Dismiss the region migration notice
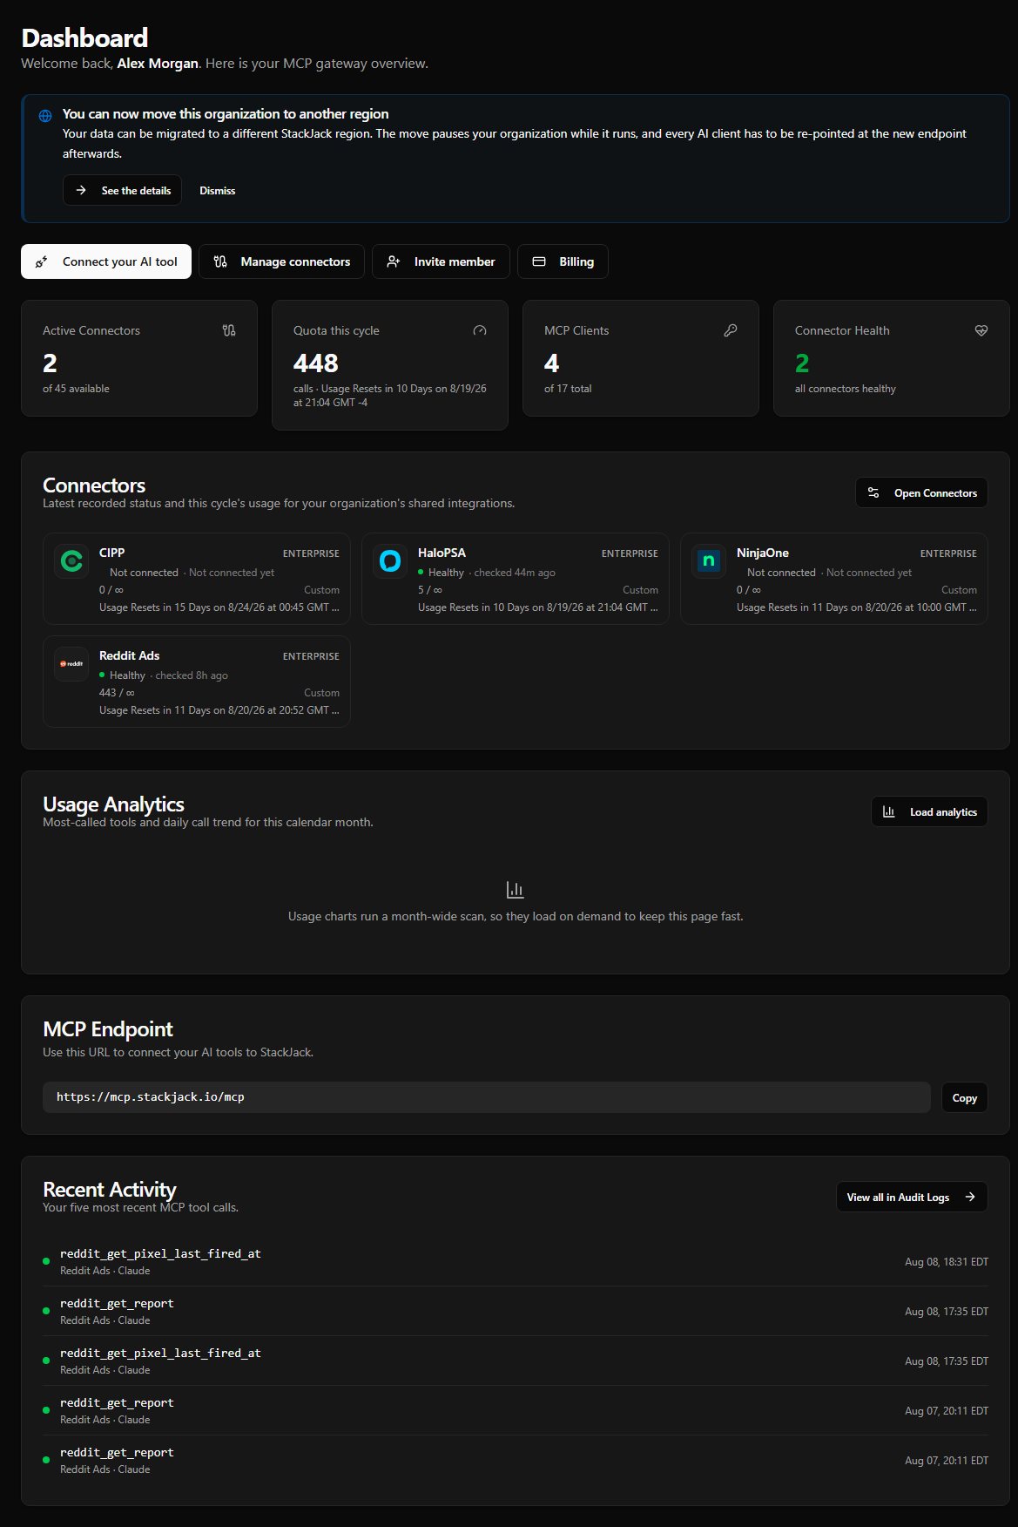 click(217, 190)
